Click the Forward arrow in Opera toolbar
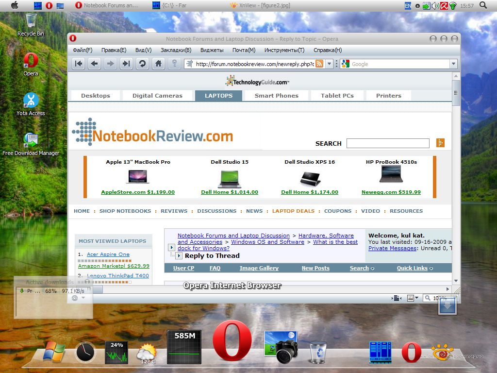The width and height of the screenshot is (497, 373). pos(110,64)
